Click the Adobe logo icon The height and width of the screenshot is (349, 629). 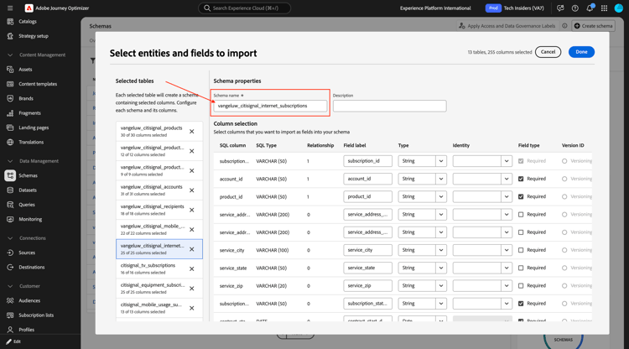pyautogui.click(x=29, y=8)
